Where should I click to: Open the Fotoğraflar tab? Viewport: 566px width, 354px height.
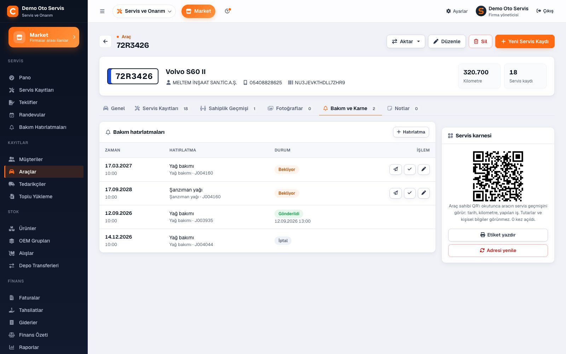click(289, 108)
